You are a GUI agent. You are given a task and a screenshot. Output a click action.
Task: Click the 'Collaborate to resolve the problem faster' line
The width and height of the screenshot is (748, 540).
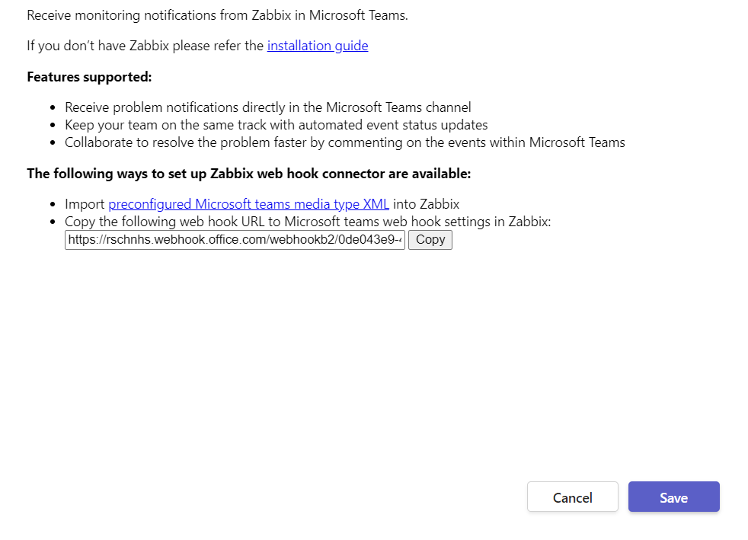(x=344, y=142)
